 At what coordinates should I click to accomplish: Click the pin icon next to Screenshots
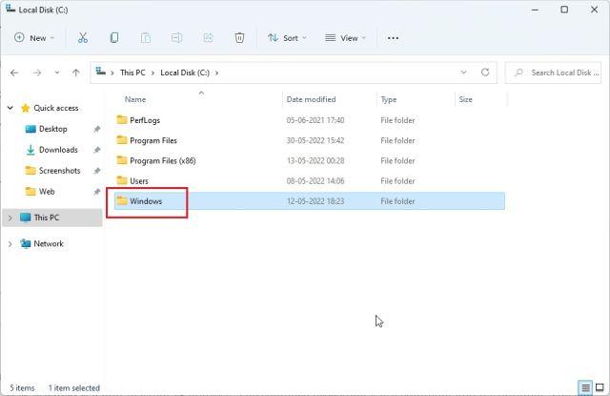tap(97, 171)
